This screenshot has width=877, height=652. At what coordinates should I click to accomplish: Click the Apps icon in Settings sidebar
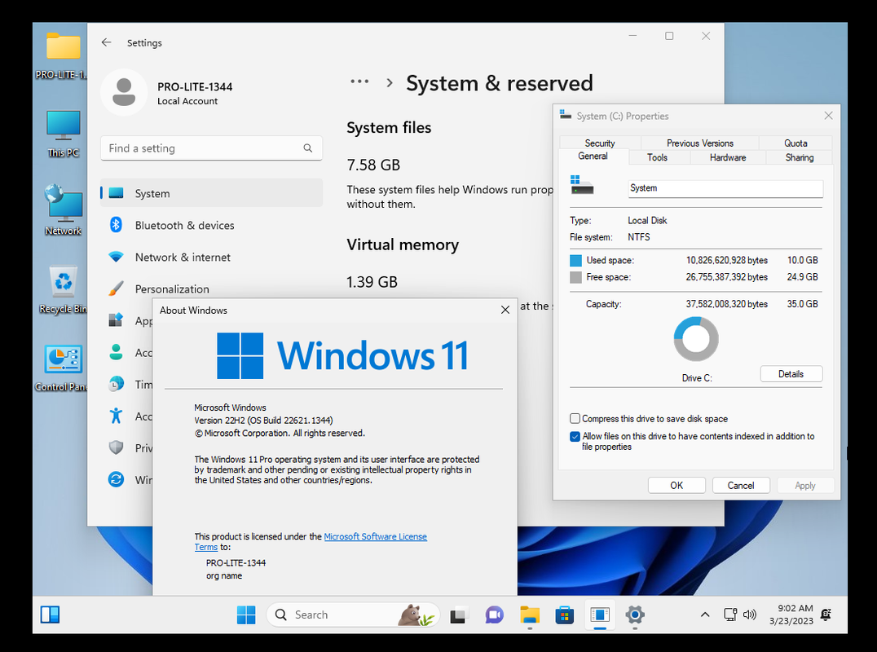click(116, 319)
